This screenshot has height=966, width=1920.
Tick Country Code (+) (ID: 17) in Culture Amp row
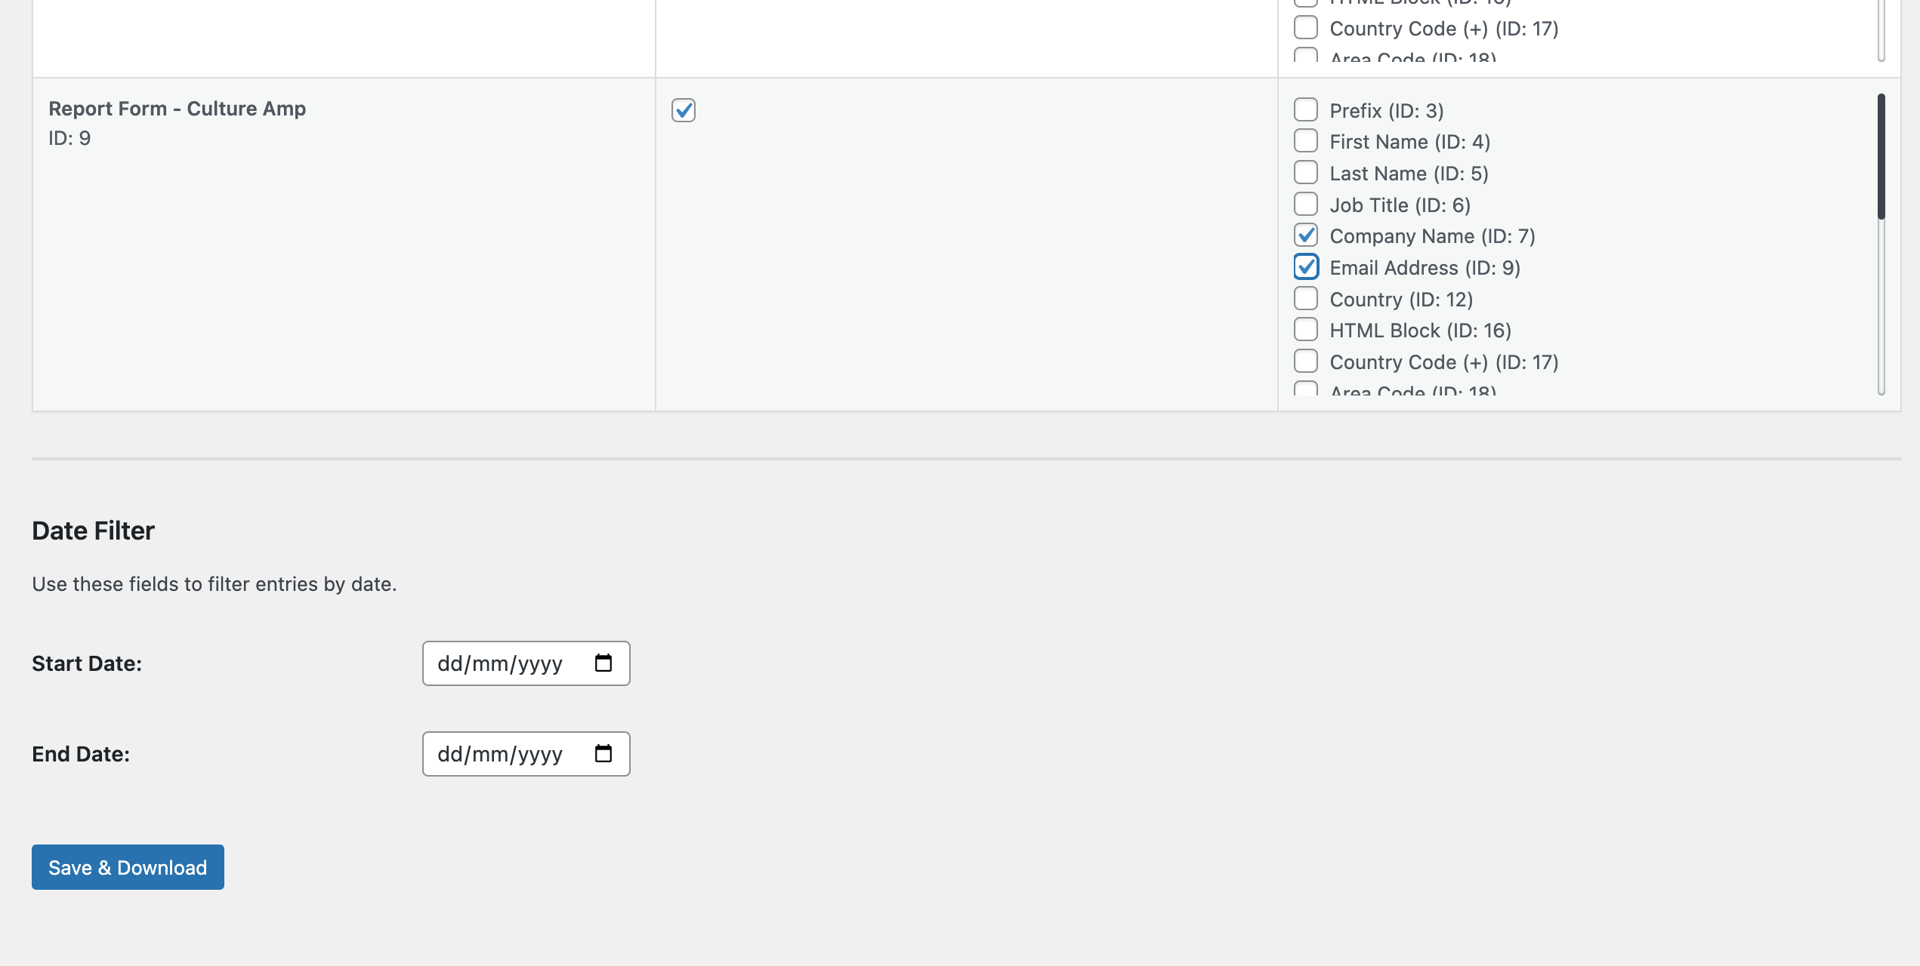coord(1306,361)
